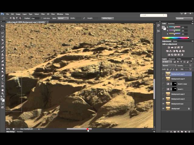The image size is (194, 145).
Task: Switch to the Swatches tab
Action: (171, 24)
